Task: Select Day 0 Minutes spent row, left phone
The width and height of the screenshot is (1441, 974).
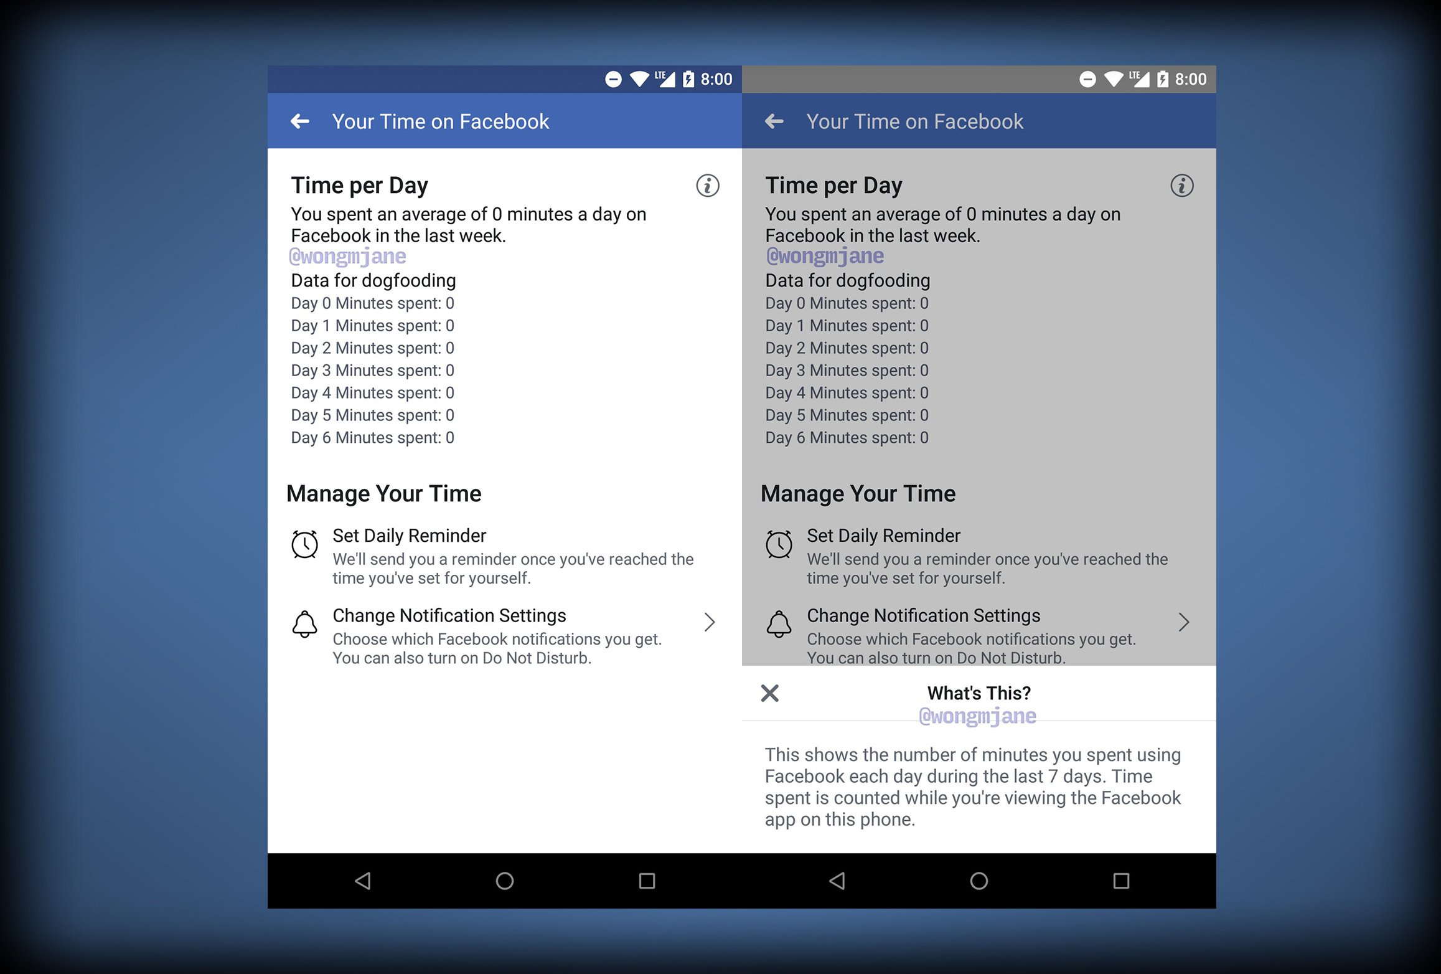Action: [373, 303]
